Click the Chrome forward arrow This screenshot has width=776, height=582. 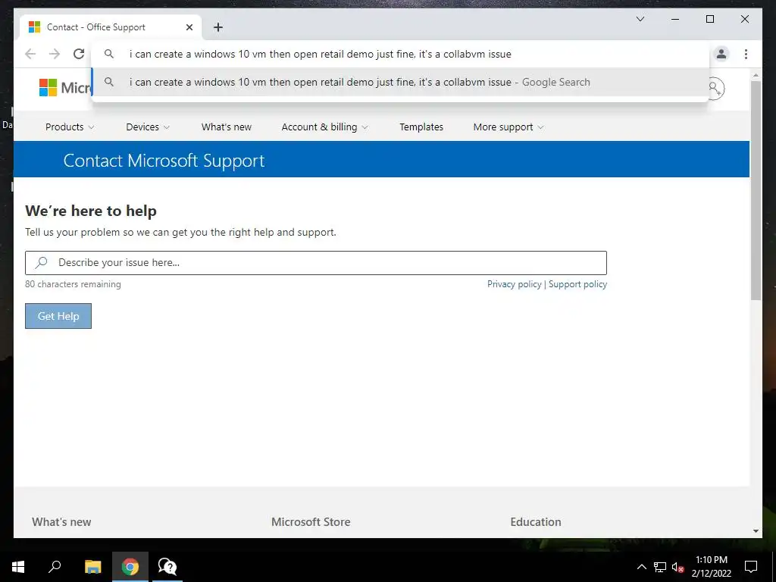click(55, 54)
